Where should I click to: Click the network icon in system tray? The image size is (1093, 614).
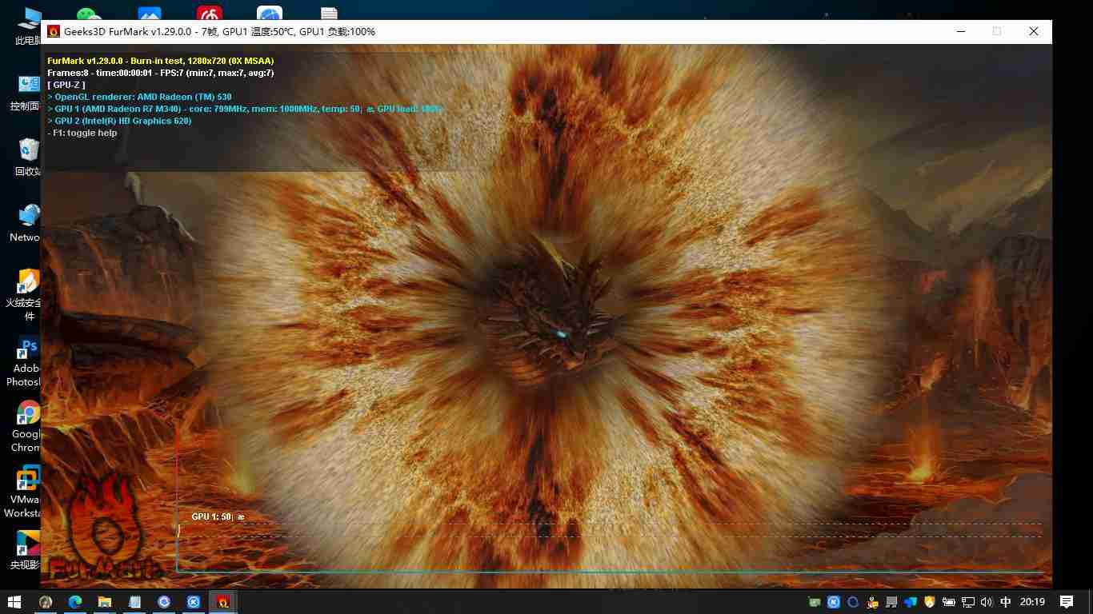[x=968, y=602]
